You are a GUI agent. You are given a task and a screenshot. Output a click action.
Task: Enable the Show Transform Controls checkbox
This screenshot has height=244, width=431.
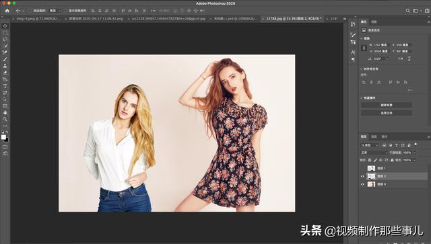[x=65, y=11]
